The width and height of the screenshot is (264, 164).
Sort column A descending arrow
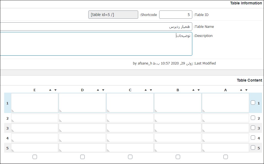pos(246,90)
